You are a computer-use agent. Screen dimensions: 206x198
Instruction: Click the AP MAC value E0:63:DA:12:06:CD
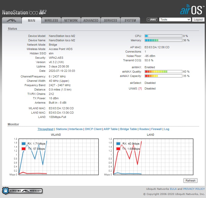(157, 47)
